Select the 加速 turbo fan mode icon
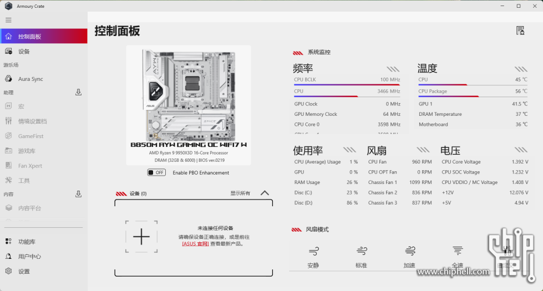 (410, 251)
